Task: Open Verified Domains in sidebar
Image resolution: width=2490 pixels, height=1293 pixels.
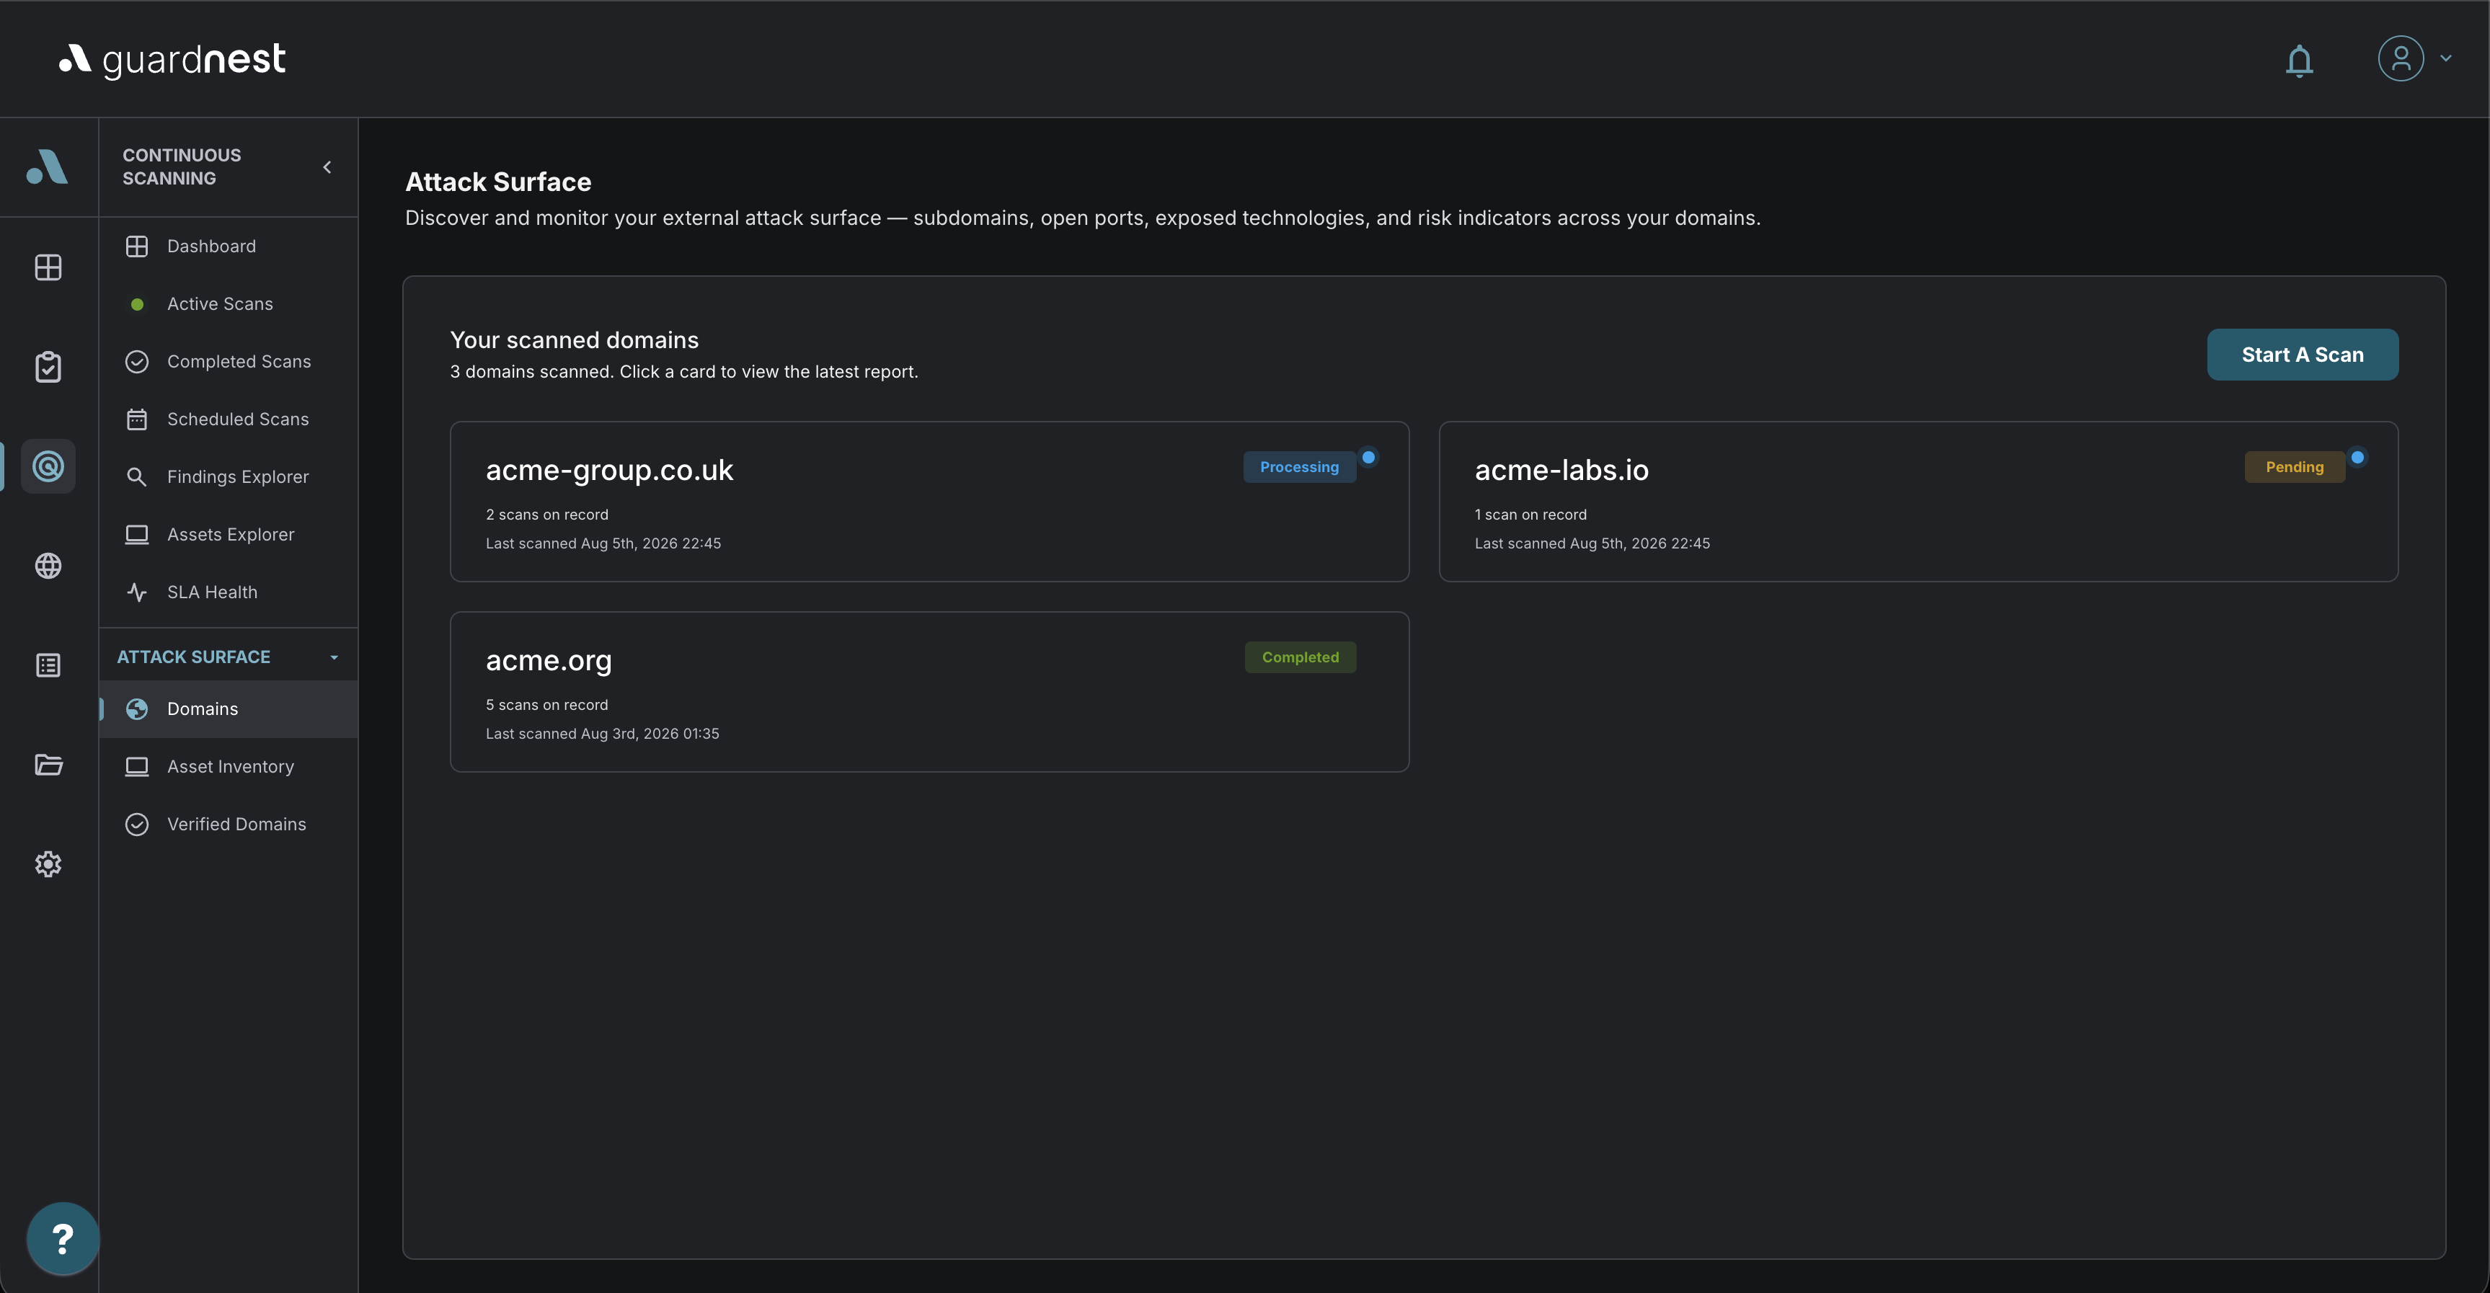Action: pyautogui.click(x=228, y=825)
